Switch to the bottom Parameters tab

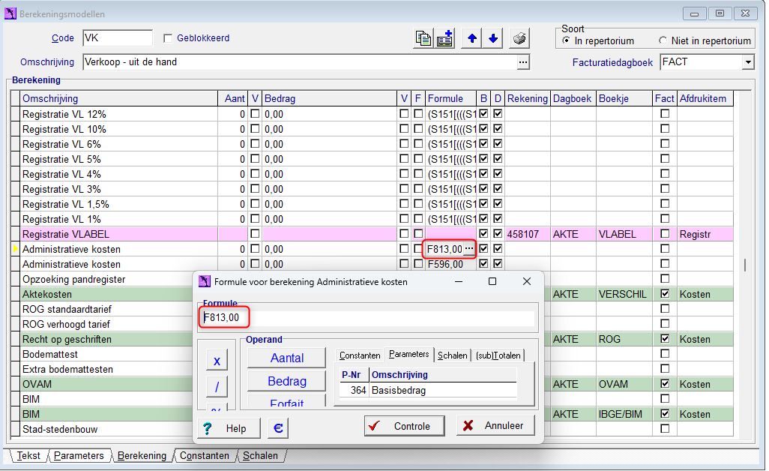tap(79, 456)
